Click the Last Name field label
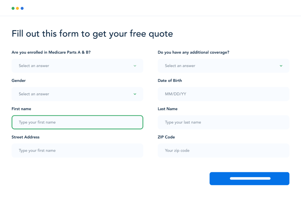The image size is (301, 197). point(168,109)
